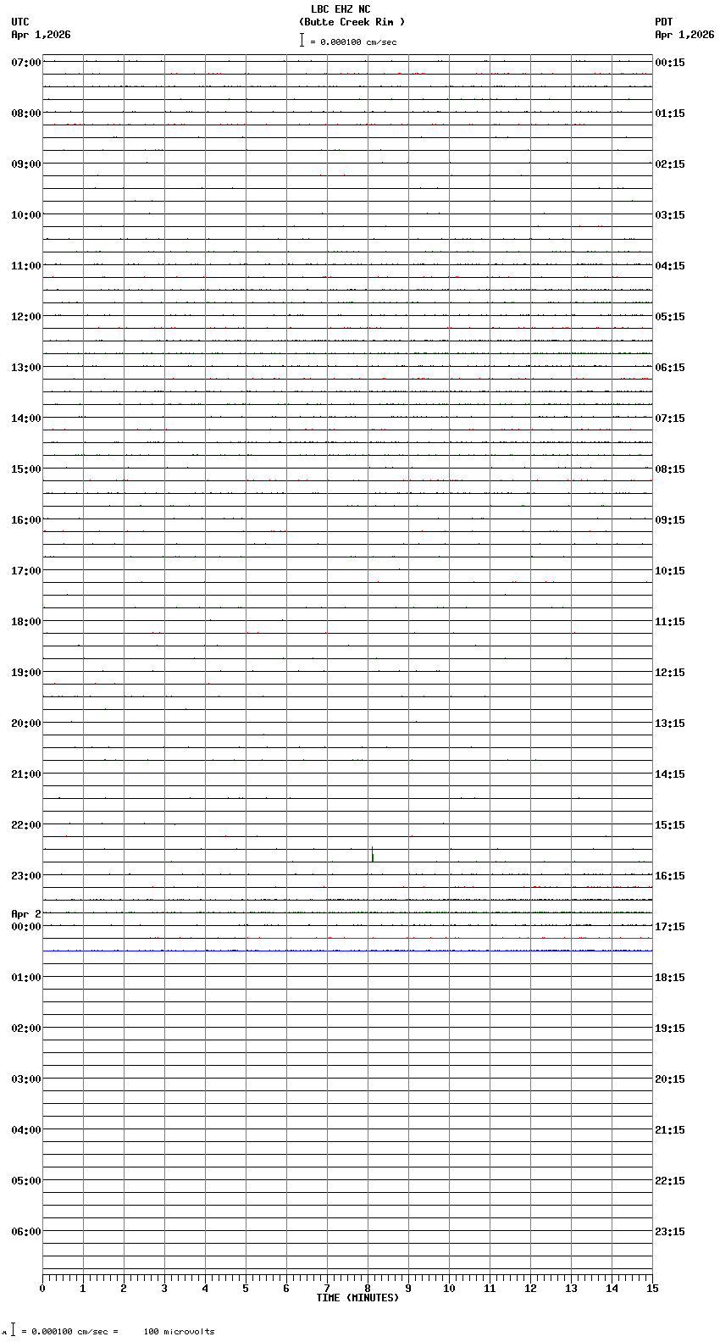Click the 11:00 UTC time label
This screenshot has height=1342, width=720.
26,266
